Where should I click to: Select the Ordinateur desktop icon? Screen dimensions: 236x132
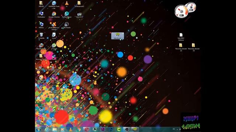[x=41, y=15]
